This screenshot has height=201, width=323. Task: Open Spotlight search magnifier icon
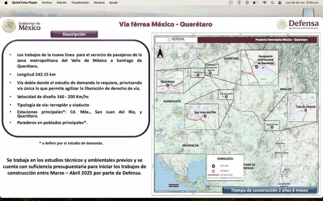point(273,3)
